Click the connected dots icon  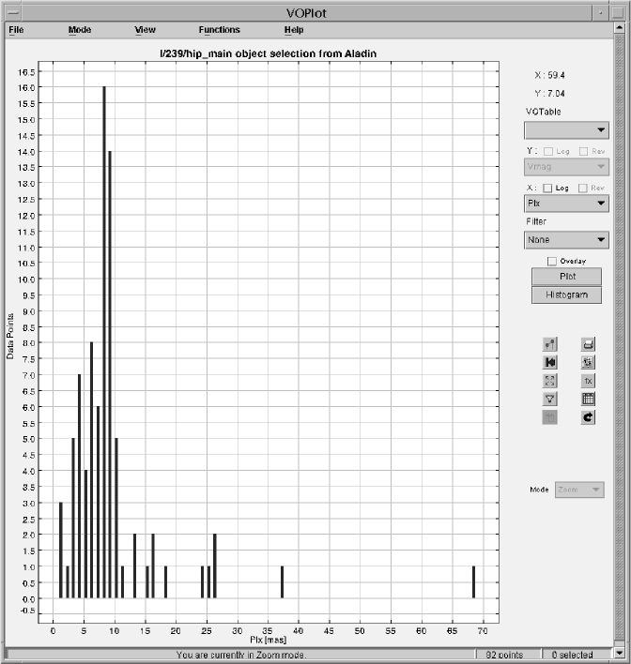(550, 345)
